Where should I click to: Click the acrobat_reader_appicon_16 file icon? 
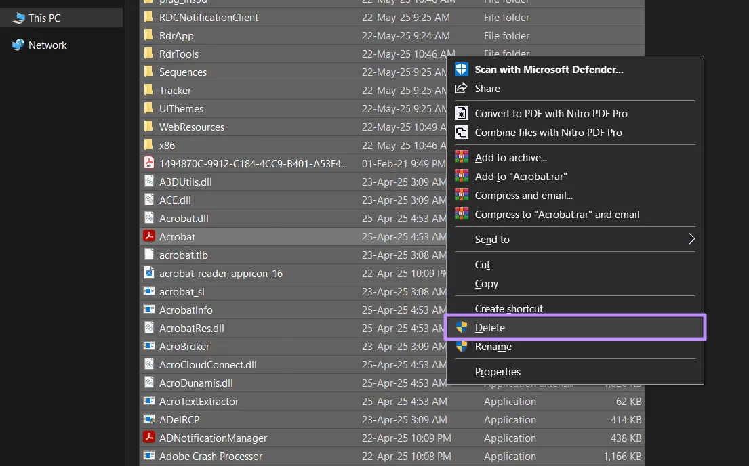pyautogui.click(x=148, y=273)
